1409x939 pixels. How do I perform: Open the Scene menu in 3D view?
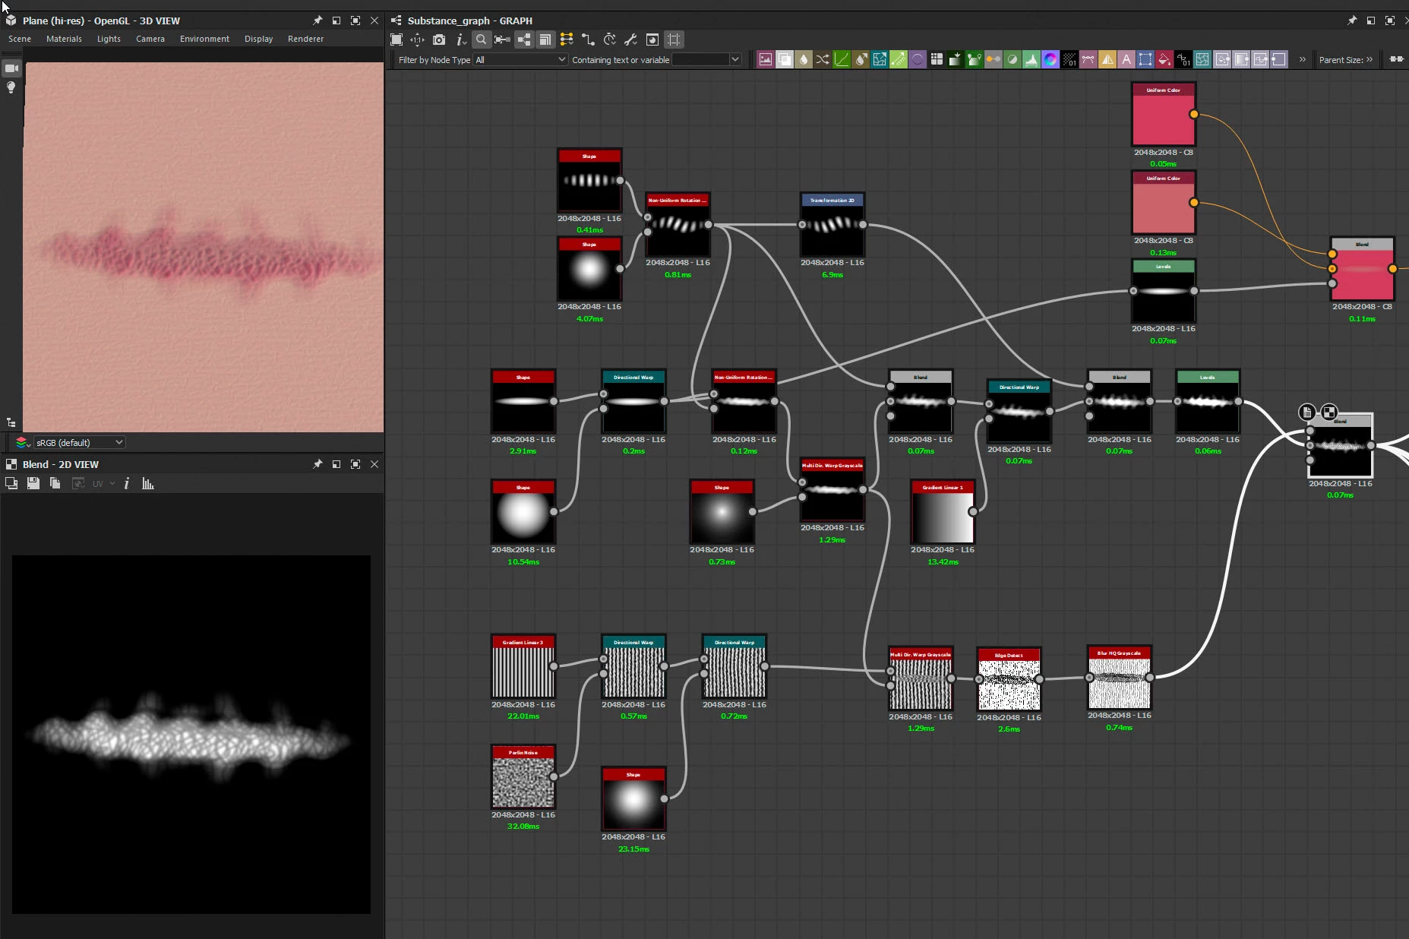click(20, 39)
